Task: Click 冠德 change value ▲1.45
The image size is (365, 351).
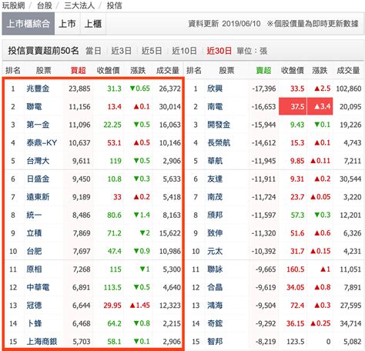Action: click(x=140, y=306)
